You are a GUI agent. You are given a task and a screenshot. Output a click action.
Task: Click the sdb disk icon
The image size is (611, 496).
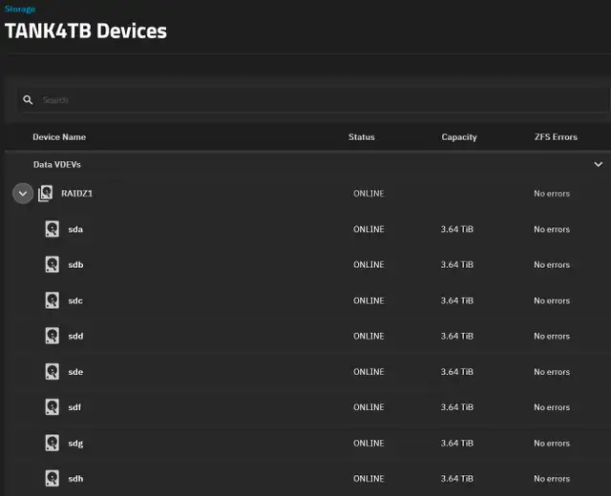pyautogui.click(x=52, y=264)
